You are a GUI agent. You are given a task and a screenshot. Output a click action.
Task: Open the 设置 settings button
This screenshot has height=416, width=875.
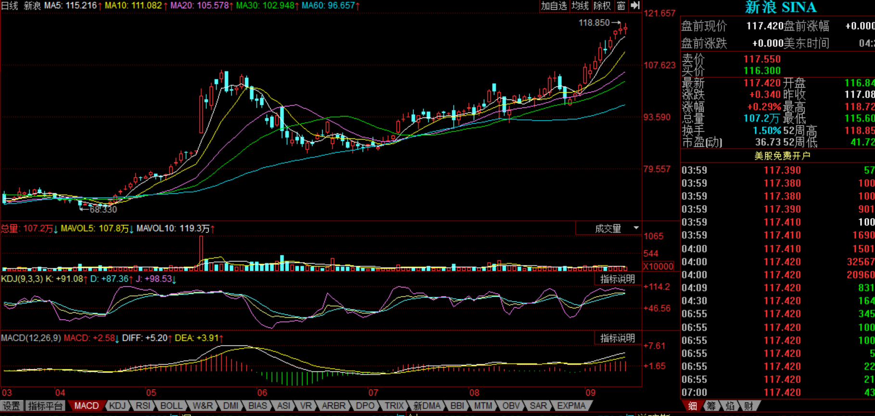pyautogui.click(x=12, y=406)
